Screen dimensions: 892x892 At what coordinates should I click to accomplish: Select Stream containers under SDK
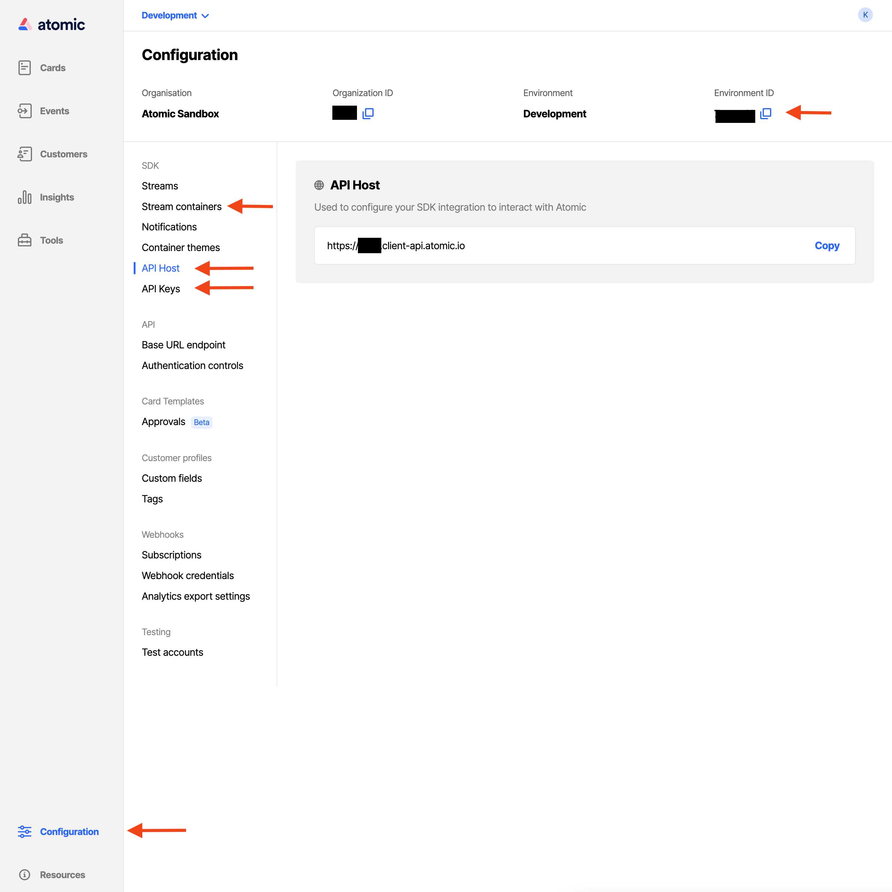click(181, 206)
